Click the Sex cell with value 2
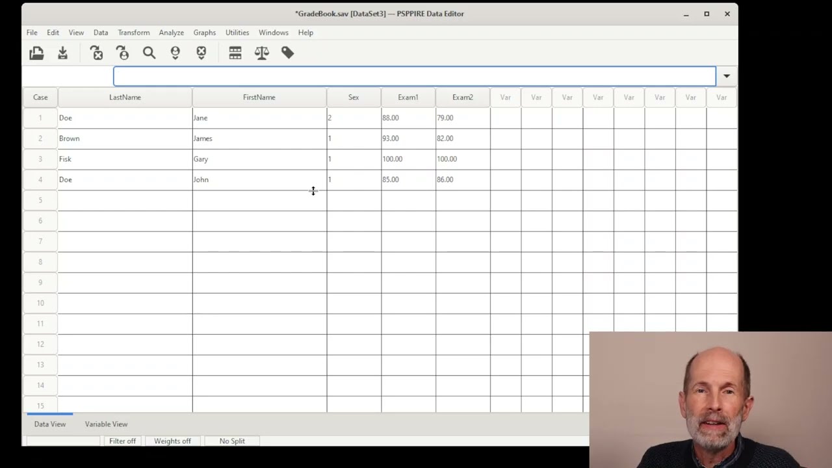The height and width of the screenshot is (468, 832). (354, 118)
